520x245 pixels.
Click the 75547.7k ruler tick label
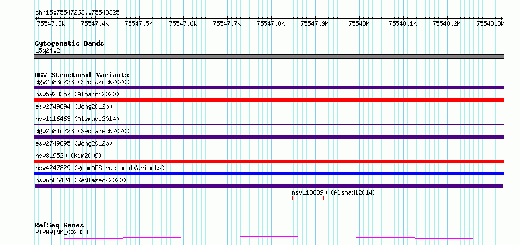tap(227, 23)
